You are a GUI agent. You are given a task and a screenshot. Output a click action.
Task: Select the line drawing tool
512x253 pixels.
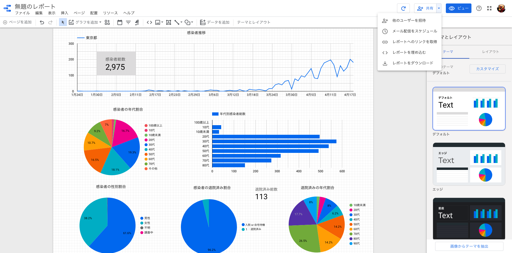(x=177, y=22)
